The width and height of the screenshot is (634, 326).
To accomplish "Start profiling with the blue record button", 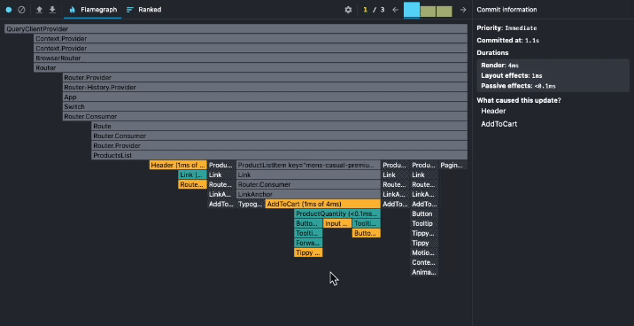I will 9,10.
